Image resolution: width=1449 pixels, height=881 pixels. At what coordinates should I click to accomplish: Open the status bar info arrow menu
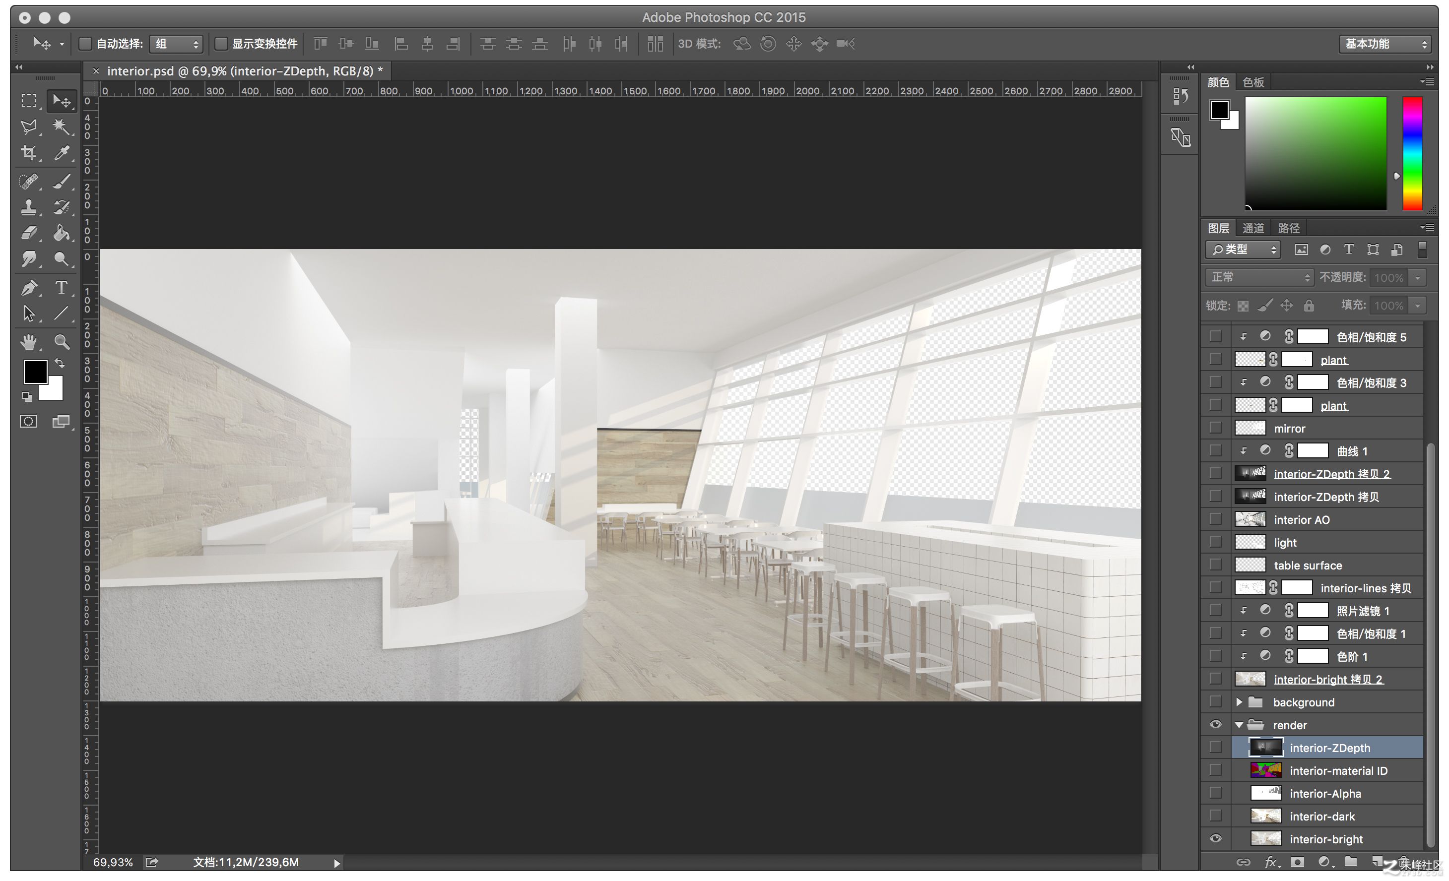[x=336, y=863]
